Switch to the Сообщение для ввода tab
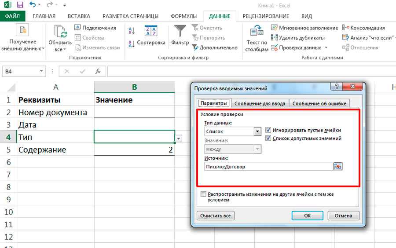Screen dimensions: 396x248 tap(260, 104)
